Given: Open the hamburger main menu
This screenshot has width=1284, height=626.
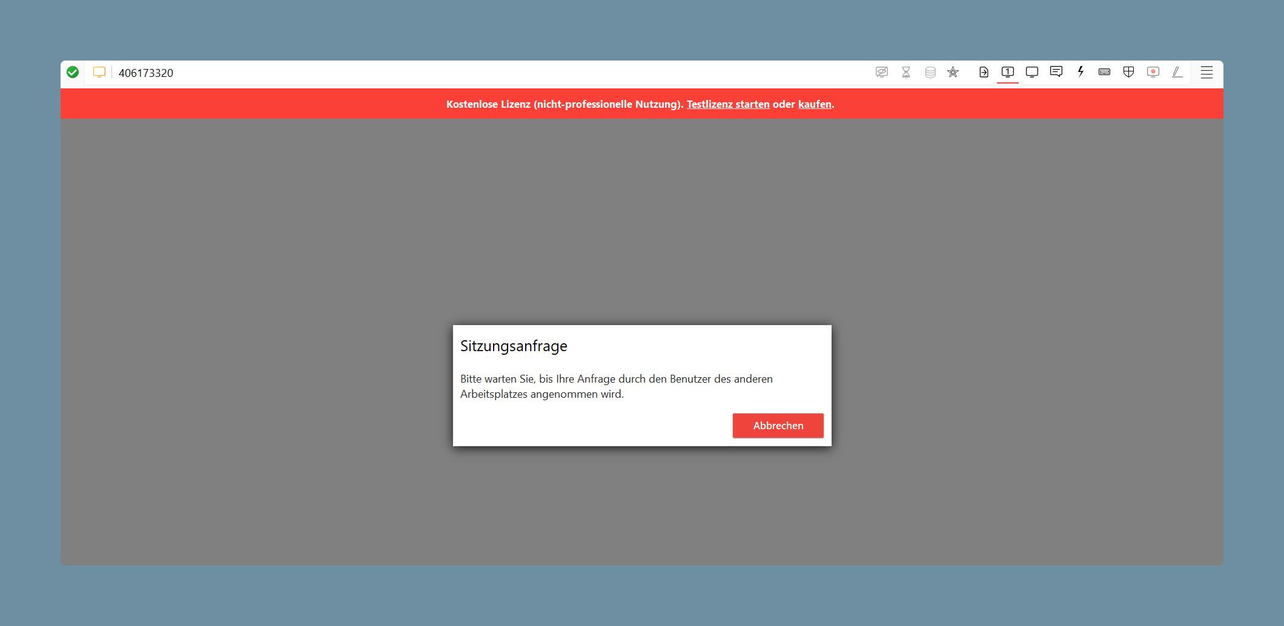Looking at the screenshot, I should pos(1206,72).
